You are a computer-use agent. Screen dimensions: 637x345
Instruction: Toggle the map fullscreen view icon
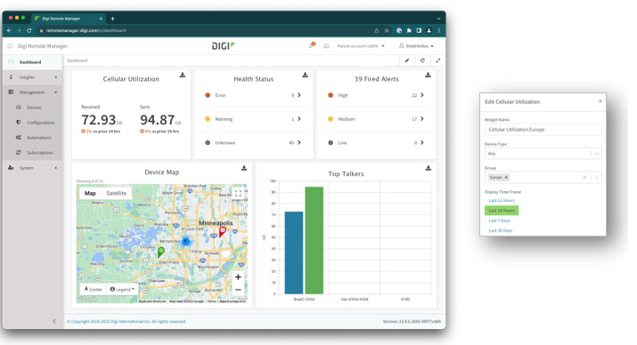[238, 193]
